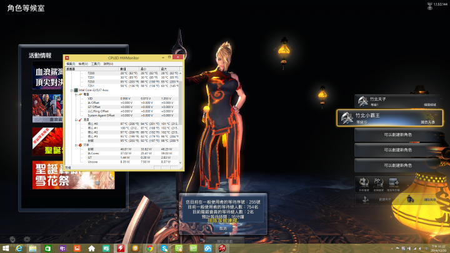Open the 檢視(V) menu in HWMonitor
The image size is (450, 253).
pyautogui.click(x=83, y=64)
